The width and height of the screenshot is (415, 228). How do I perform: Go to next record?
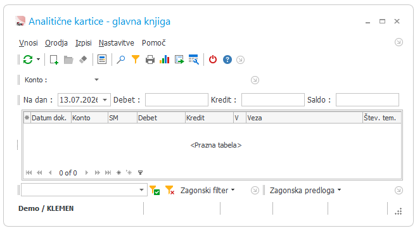pyautogui.click(x=87, y=173)
